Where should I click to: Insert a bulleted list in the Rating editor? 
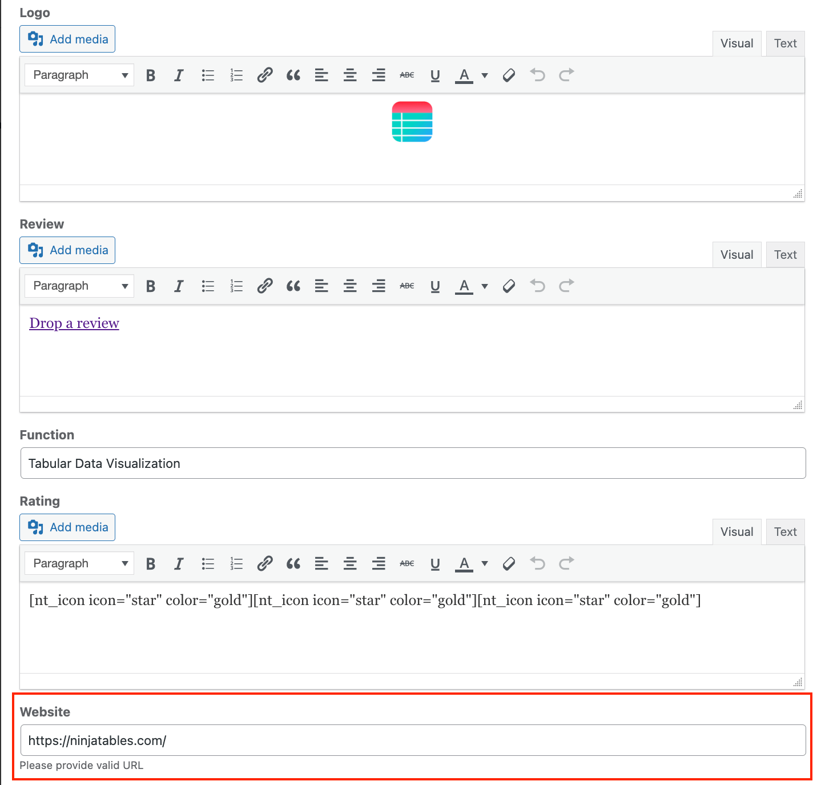(207, 563)
